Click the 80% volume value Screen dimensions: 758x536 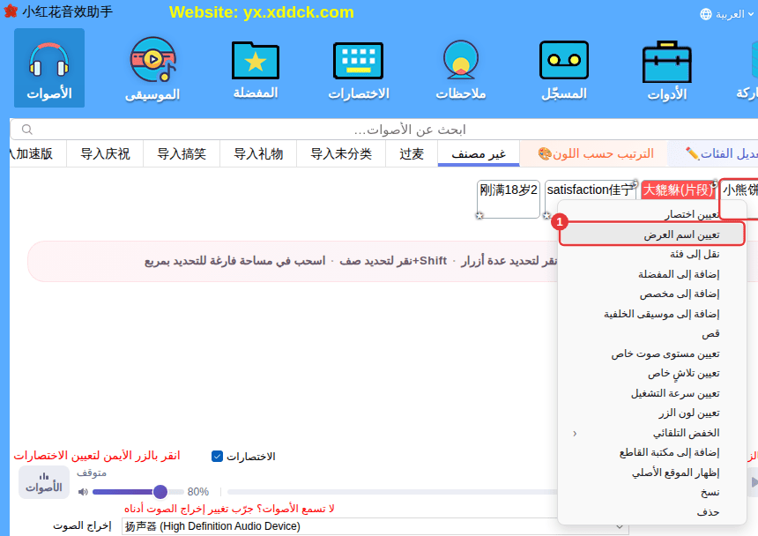pos(198,492)
